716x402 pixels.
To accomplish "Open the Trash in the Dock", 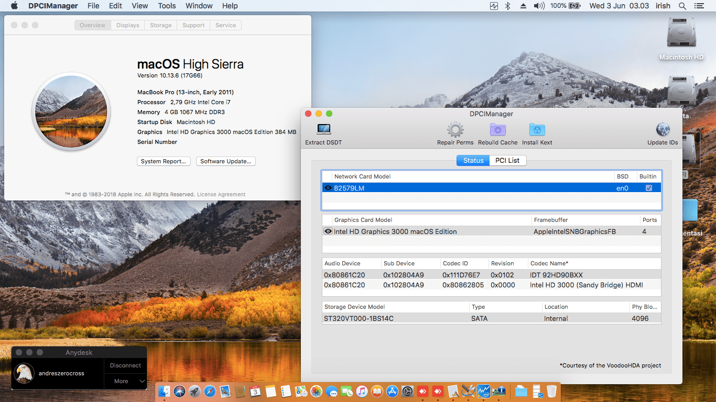I will tap(551, 391).
